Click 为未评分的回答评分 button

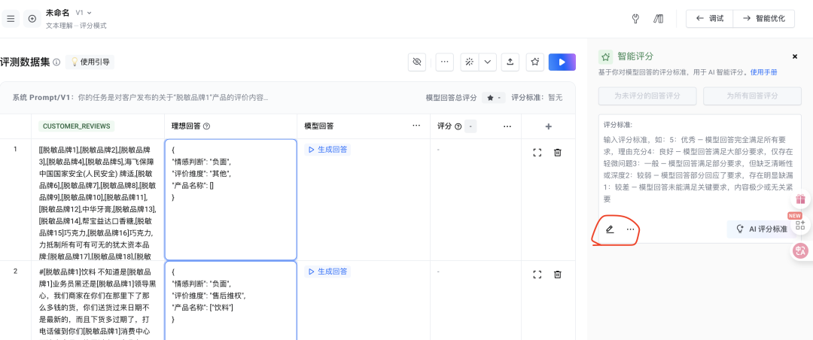647,96
